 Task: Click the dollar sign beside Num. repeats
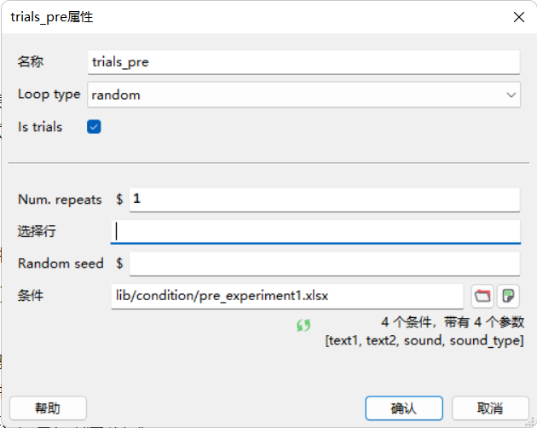point(119,200)
